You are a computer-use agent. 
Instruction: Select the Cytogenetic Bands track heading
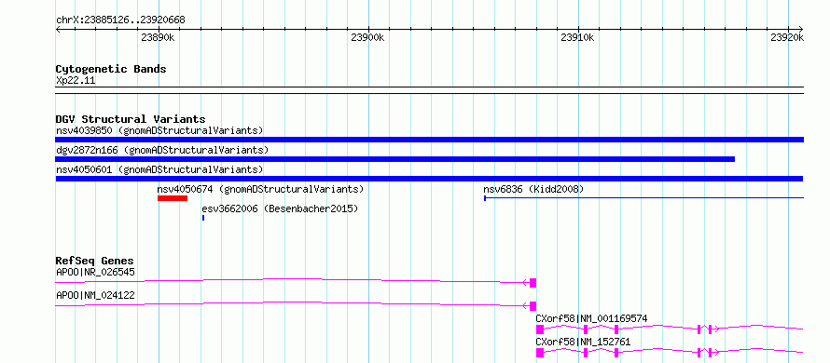tap(111, 69)
